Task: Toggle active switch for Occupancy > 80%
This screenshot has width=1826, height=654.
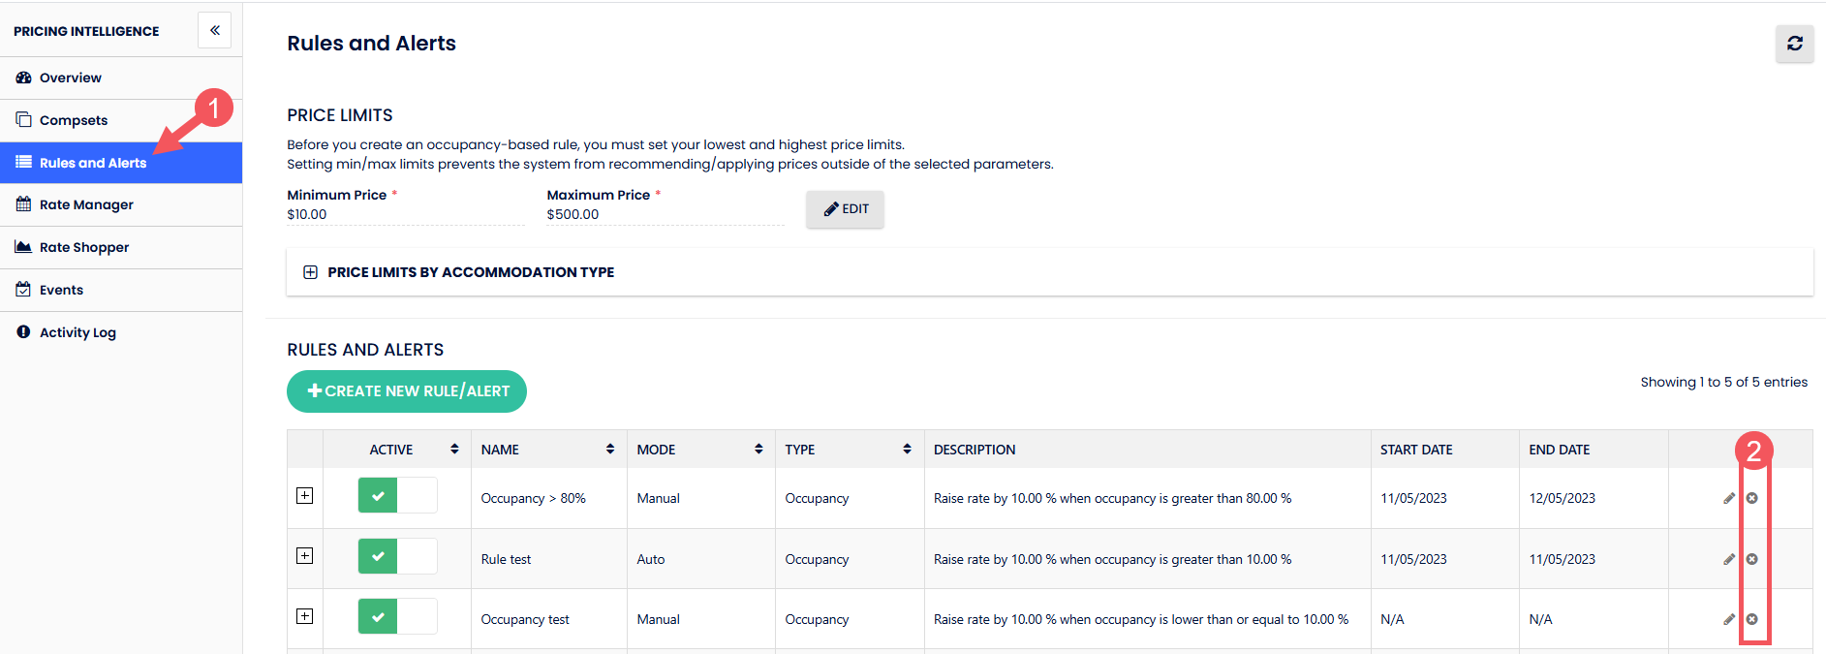Action: [397, 496]
